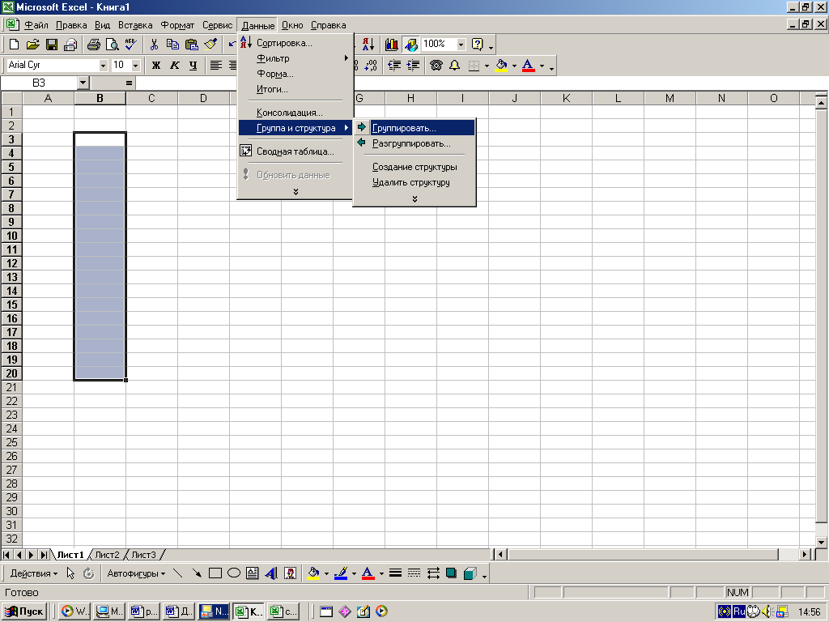Select Разгруппировать in the submenu
The width and height of the screenshot is (829, 622).
pyautogui.click(x=414, y=143)
